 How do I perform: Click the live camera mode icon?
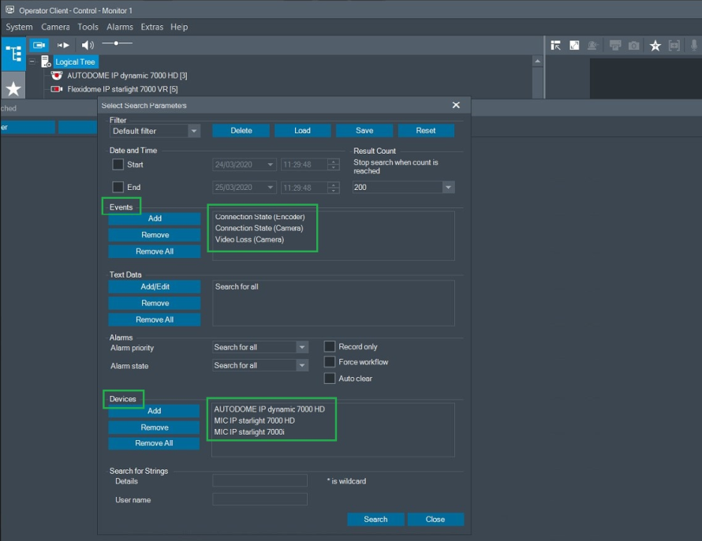point(39,46)
